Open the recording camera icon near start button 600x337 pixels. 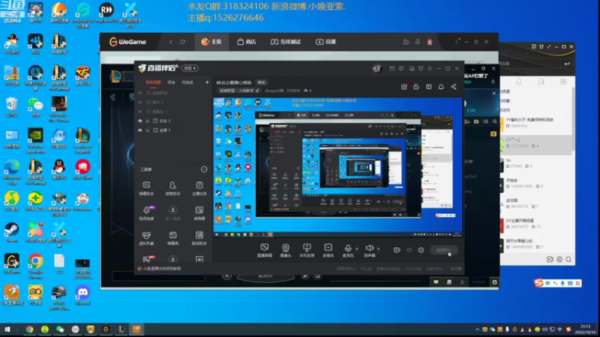pos(397,250)
